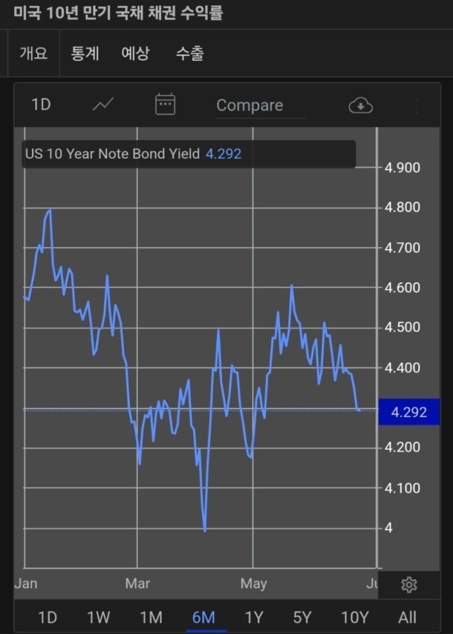Screen dimensions: 453x634
Task: Open the calendar date range picker
Action: 165,104
